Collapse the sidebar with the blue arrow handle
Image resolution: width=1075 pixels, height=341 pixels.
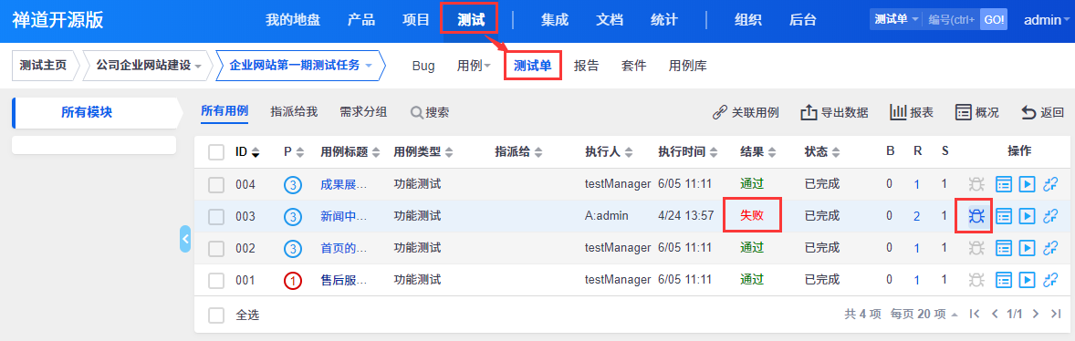pyautogui.click(x=185, y=238)
